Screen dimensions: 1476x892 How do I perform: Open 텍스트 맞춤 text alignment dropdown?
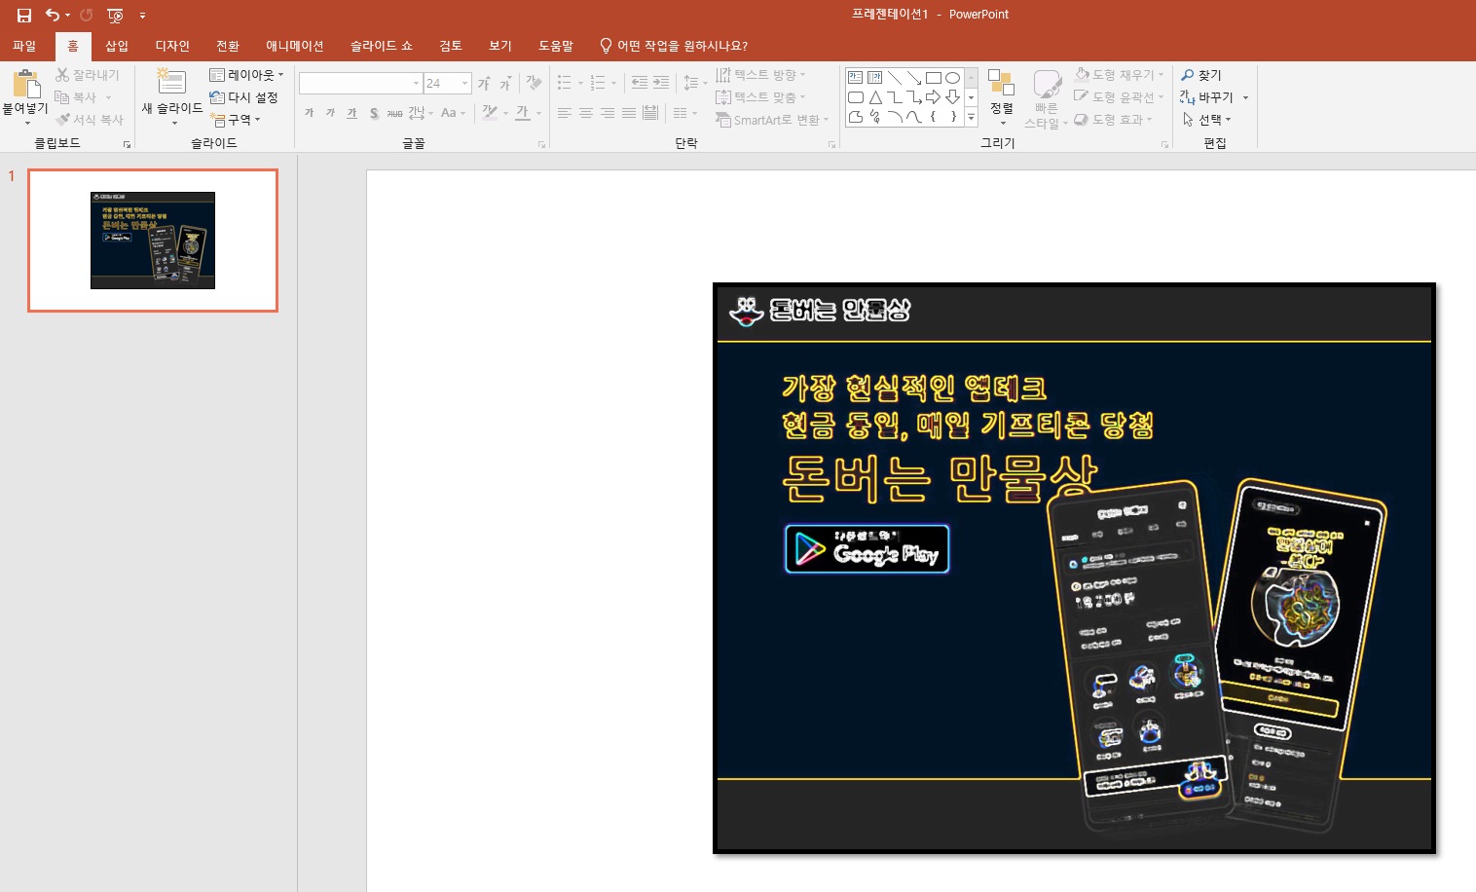761,97
